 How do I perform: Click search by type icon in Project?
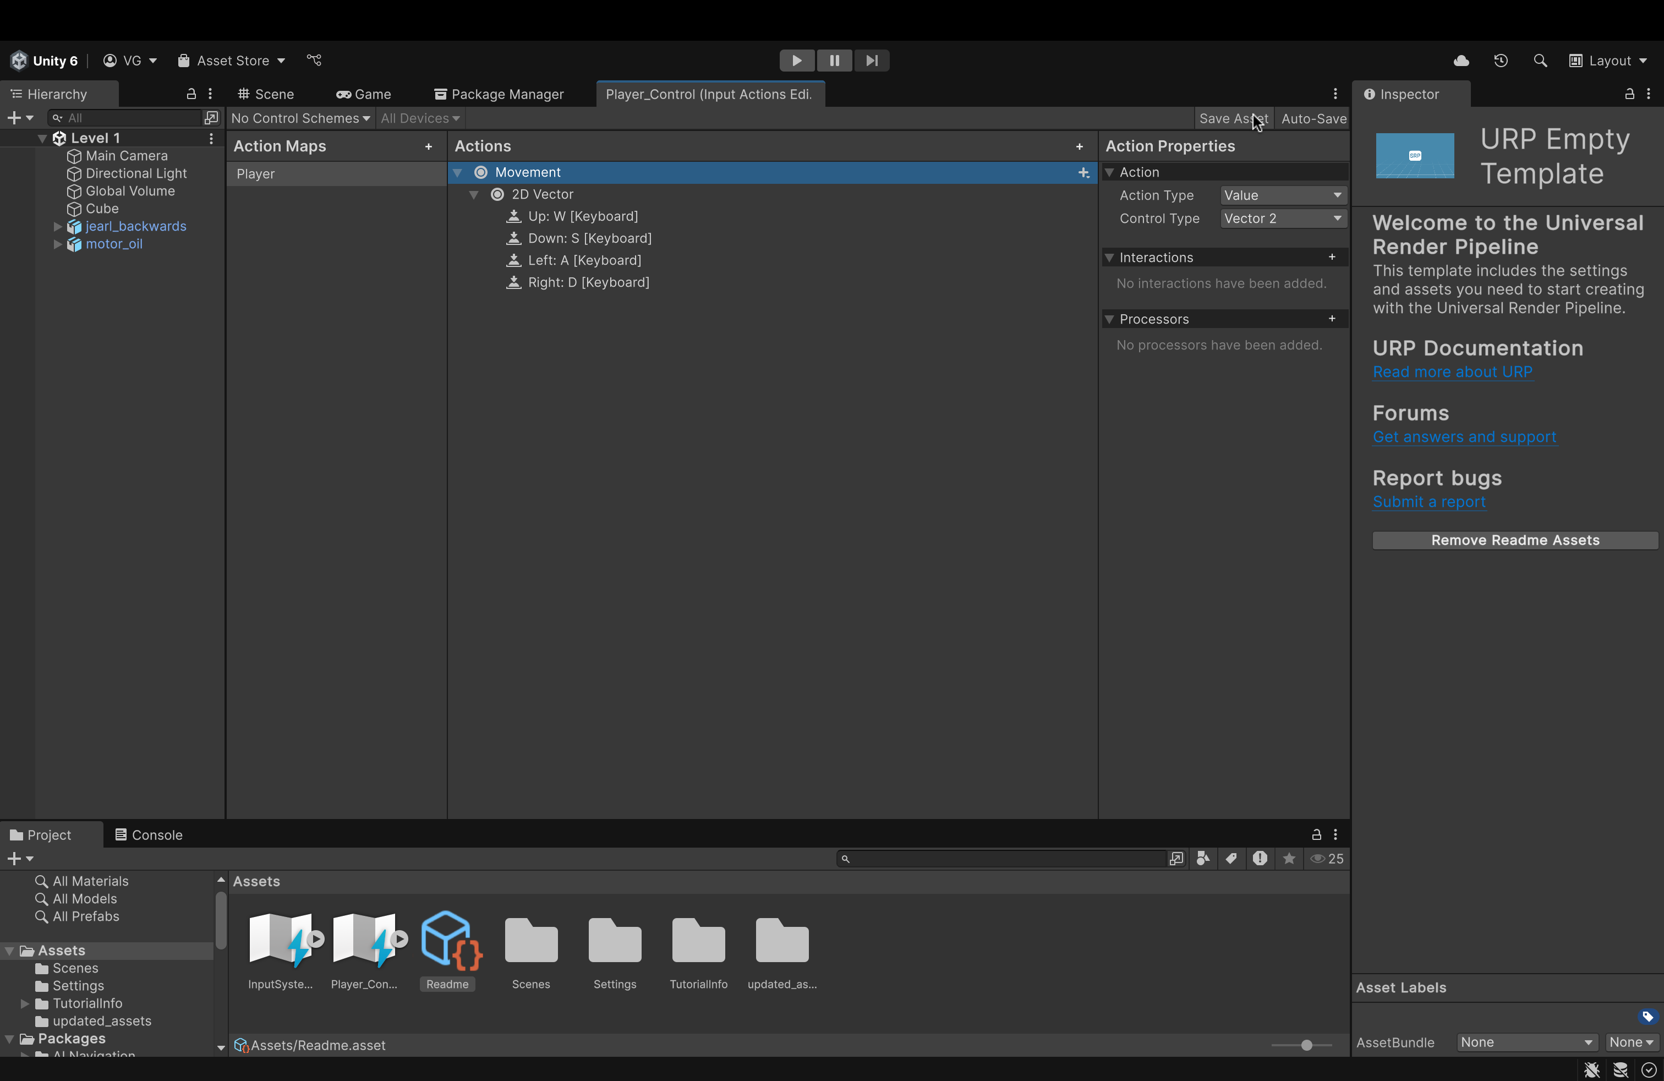point(1202,859)
